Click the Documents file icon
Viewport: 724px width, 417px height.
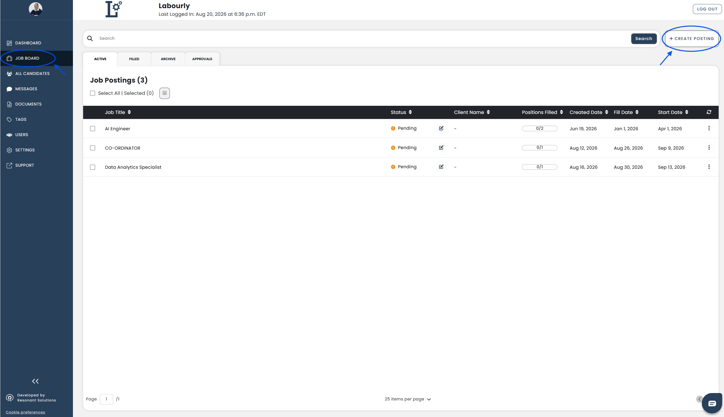pos(9,104)
